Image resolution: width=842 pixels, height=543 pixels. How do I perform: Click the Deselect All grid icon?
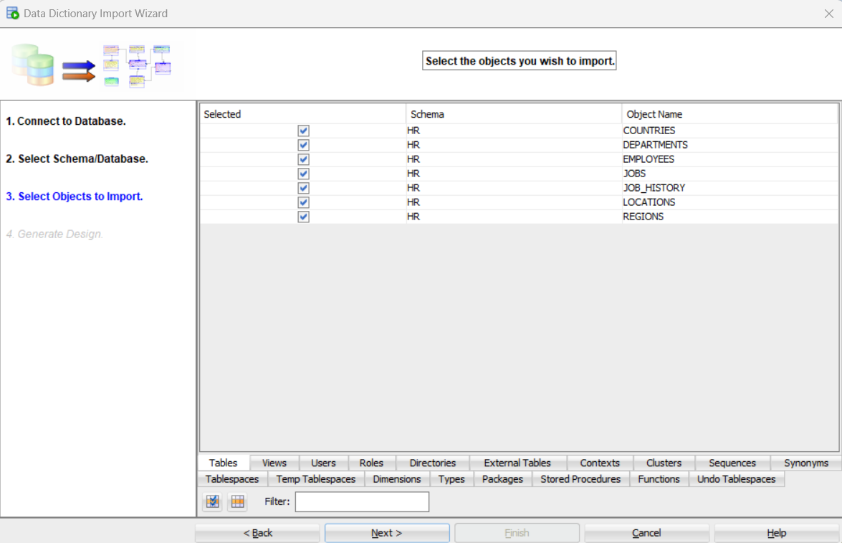point(237,501)
